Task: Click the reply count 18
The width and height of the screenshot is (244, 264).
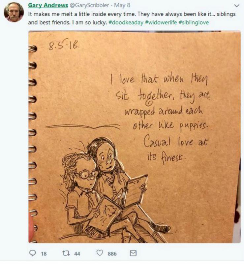Action: coord(44,254)
